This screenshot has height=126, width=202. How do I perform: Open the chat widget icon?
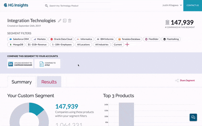pos(193,117)
